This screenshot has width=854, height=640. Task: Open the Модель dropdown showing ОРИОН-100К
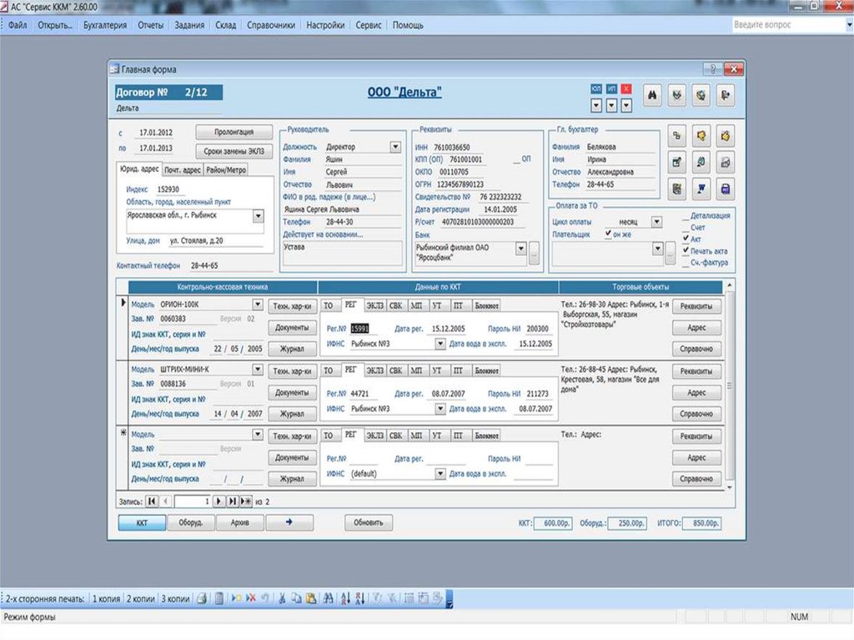pyautogui.click(x=258, y=305)
